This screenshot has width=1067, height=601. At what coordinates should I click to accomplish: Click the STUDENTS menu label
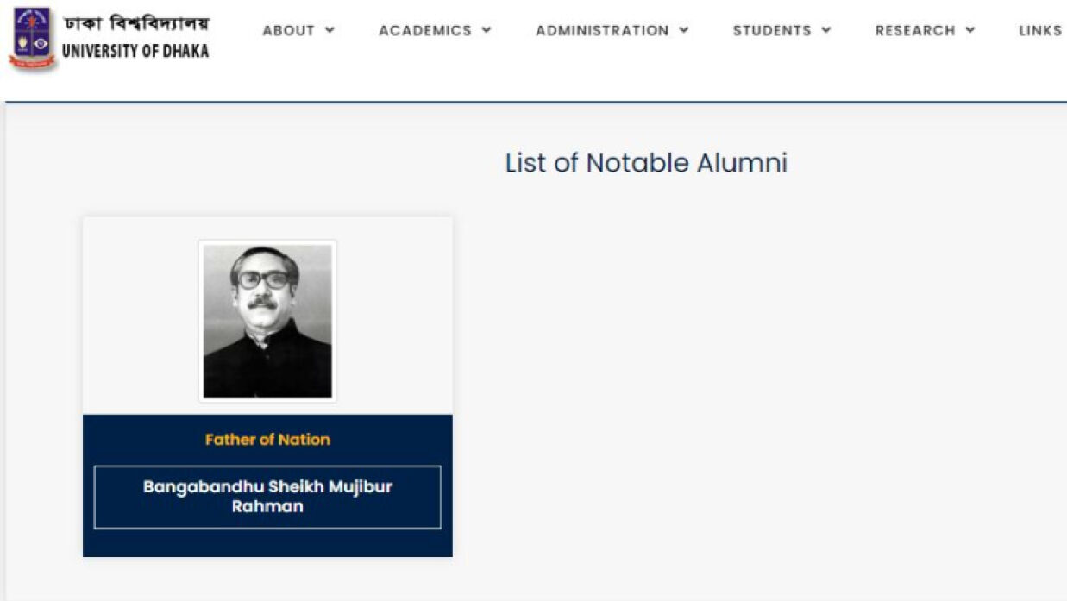[772, 30]
